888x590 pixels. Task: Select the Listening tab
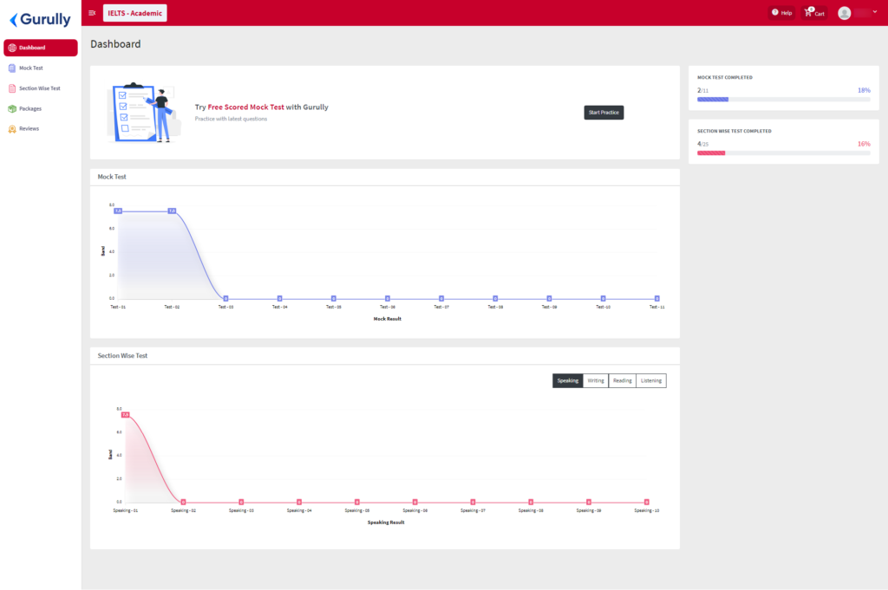pyautogui.click(x=650, y=380)
